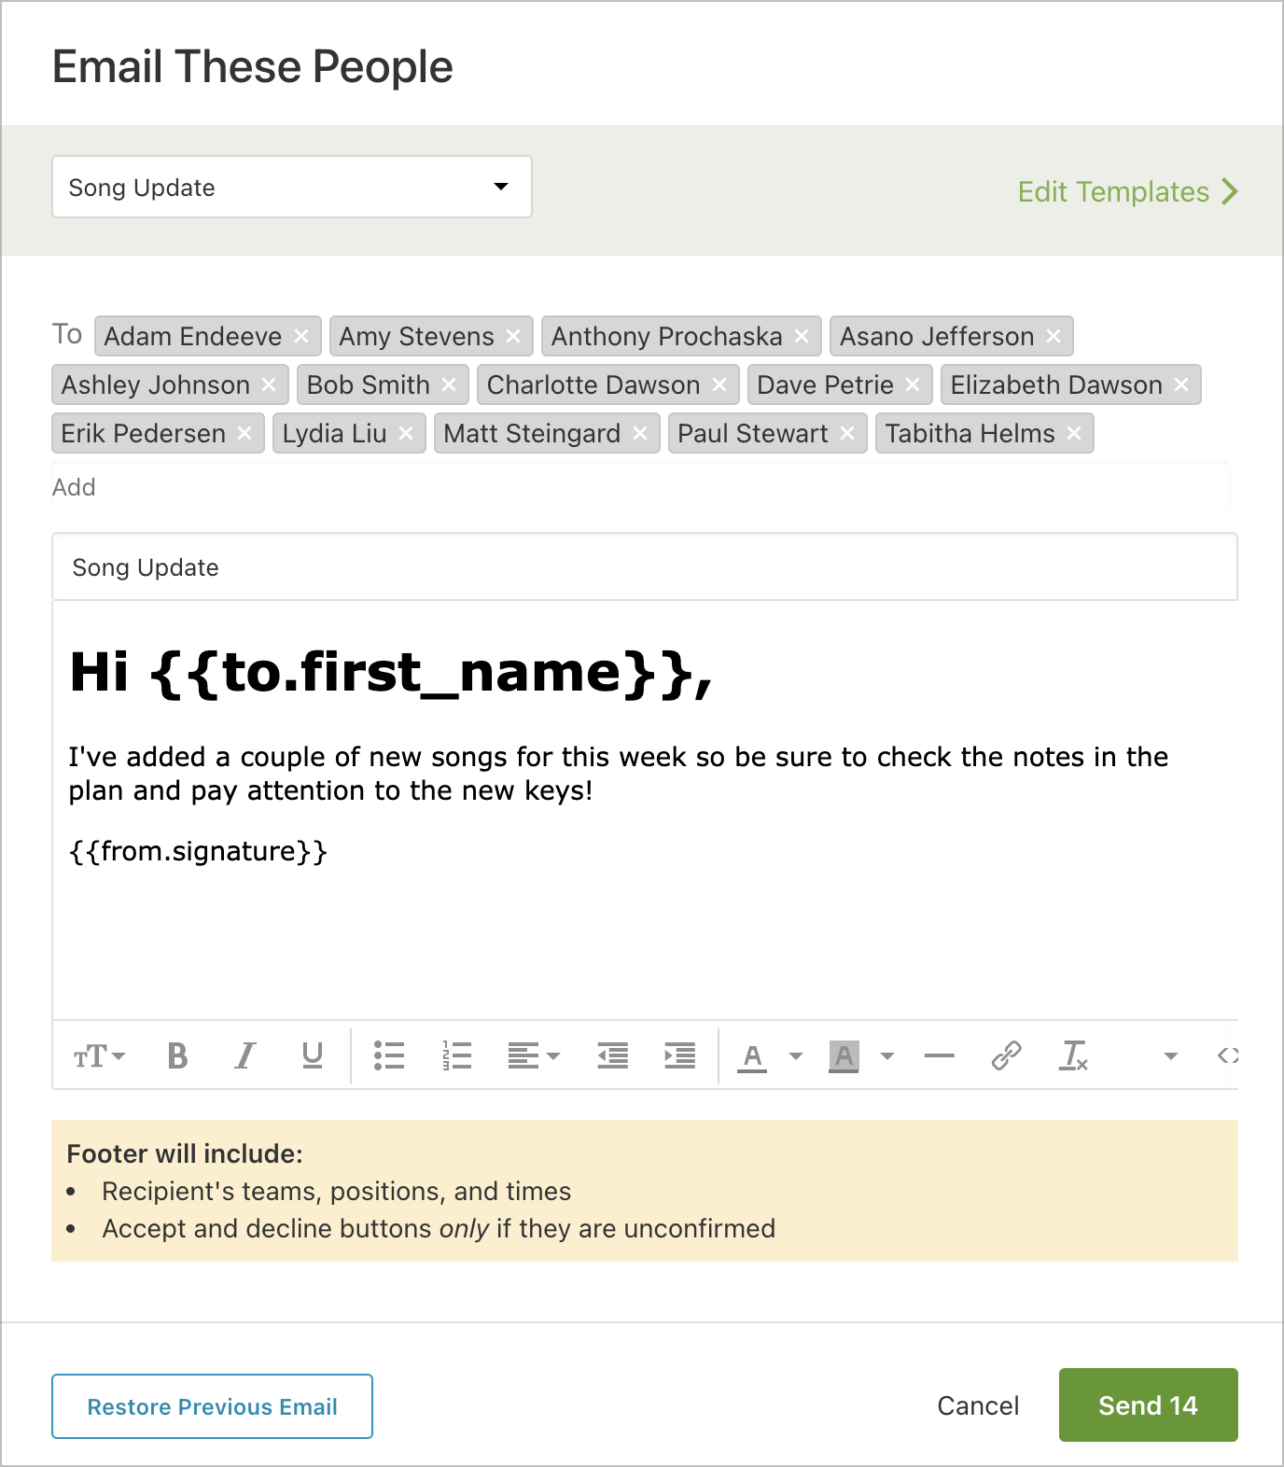The height and width of the screenshot is (1467, 1284).
Task: Open the Song Update template dropdown
Action: tap(292, 187)
